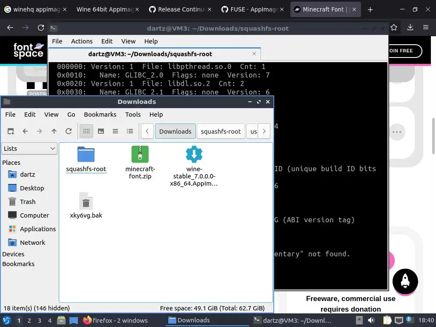Switch to detailed list view
This screenshot has width=436, height=327.
pyautogui.click(x=130, y=131)
